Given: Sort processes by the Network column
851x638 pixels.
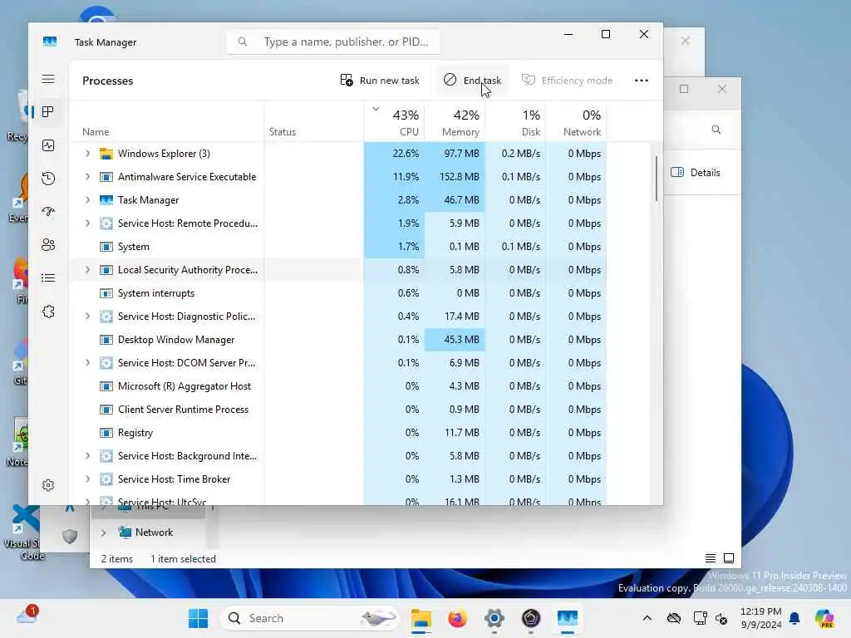Looking at the screenshot, I should coord(577,122).
